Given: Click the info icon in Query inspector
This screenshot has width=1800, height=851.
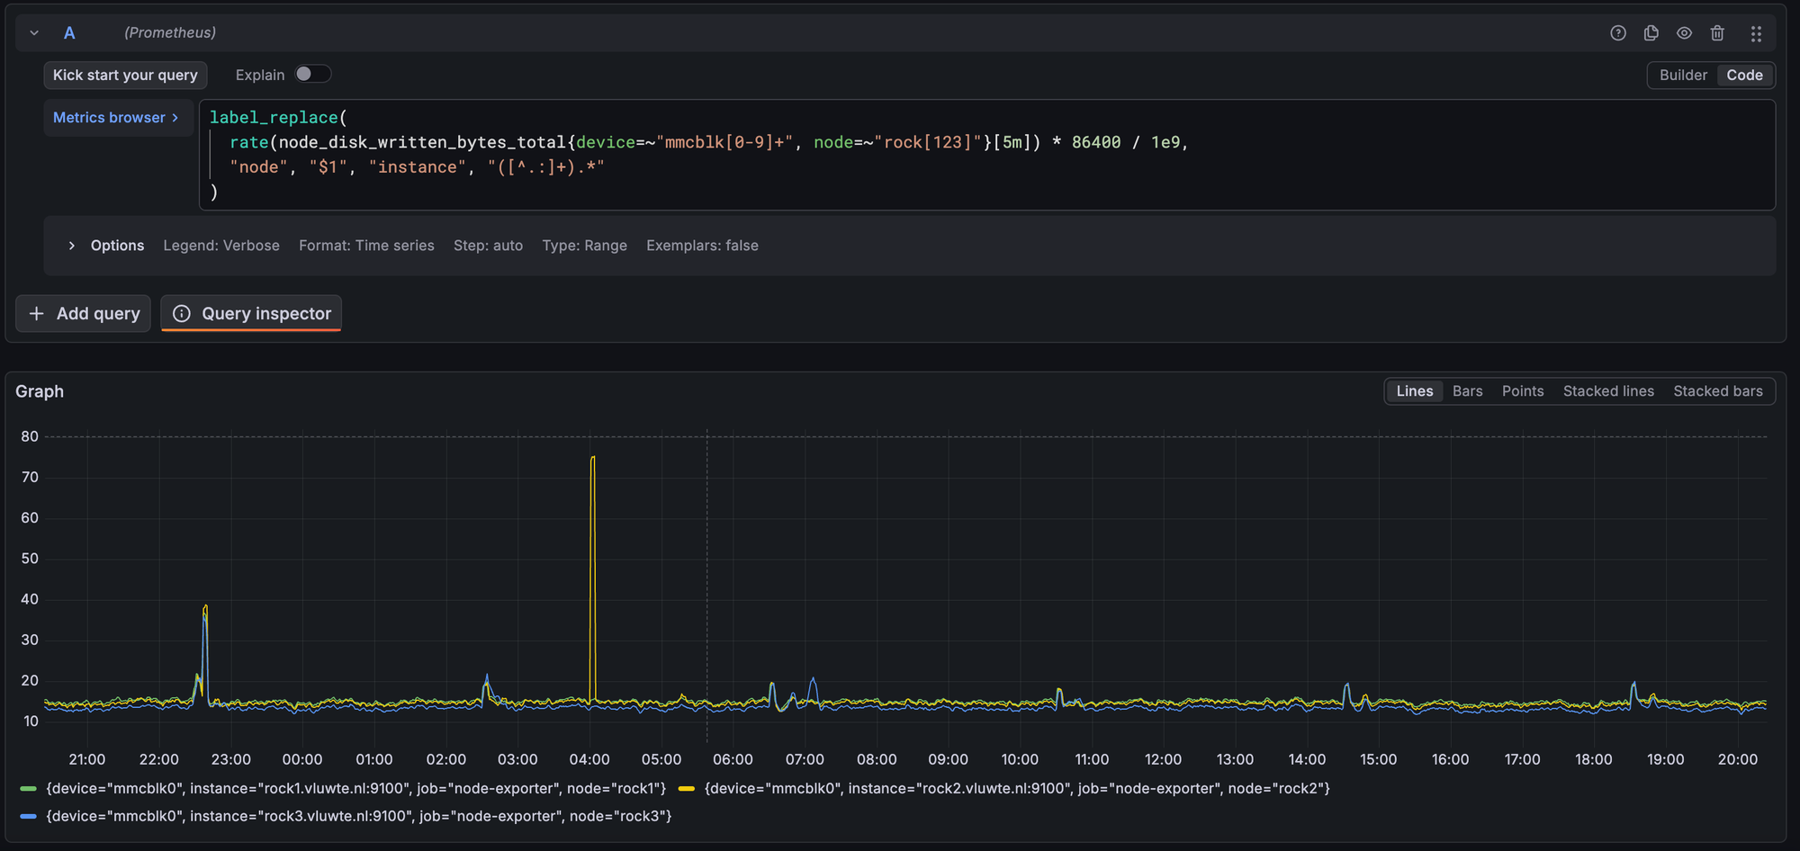Looking at the screenshot, I should tap(182, 313).
